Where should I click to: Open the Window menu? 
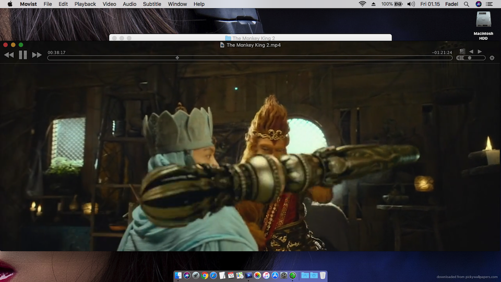177,4
